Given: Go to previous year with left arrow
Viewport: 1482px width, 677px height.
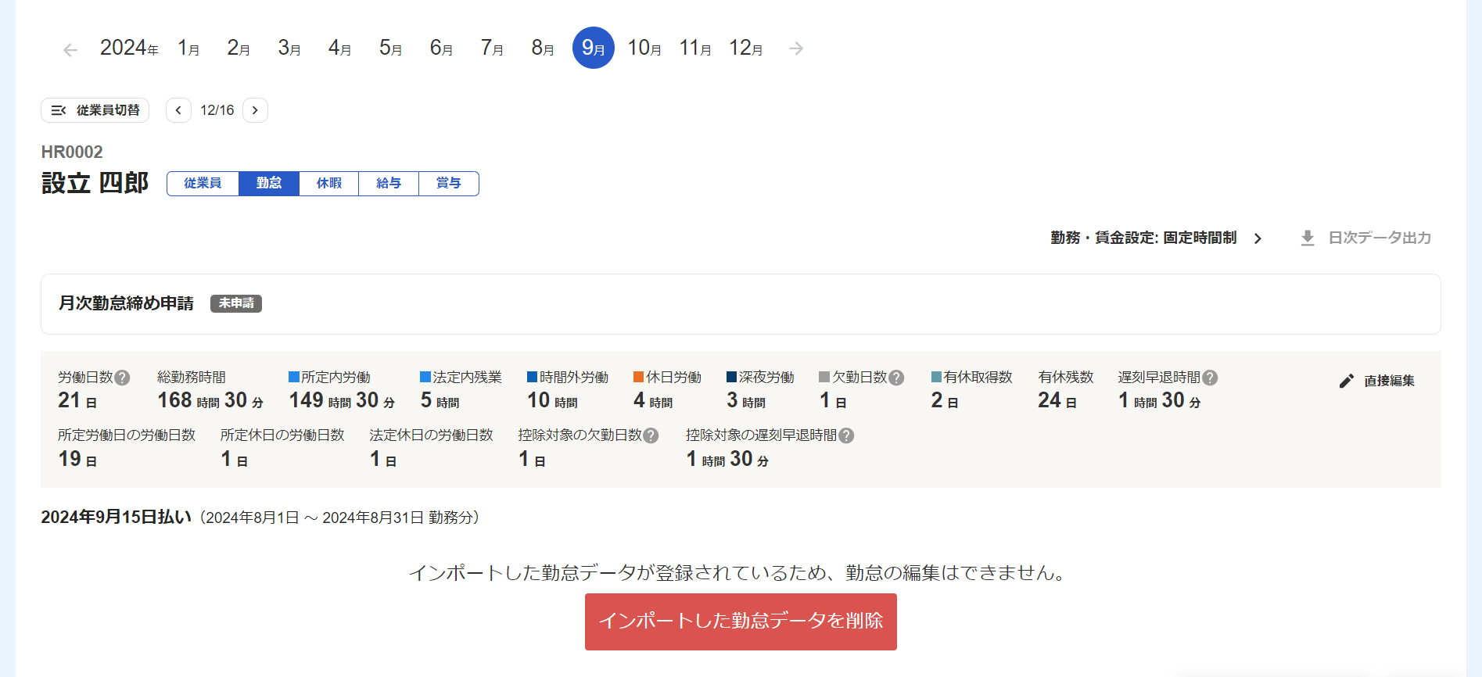Looking at the screenshot, I should [70, 50].
